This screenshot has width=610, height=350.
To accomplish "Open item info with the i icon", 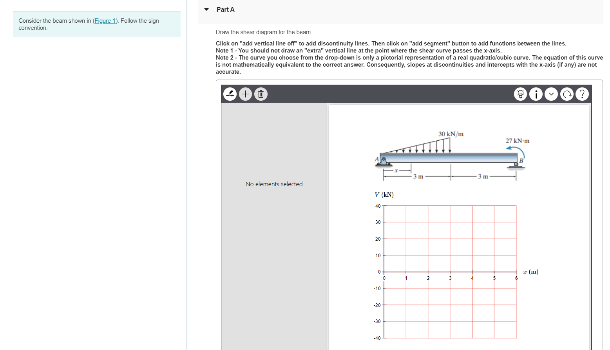I will [536, 94].
